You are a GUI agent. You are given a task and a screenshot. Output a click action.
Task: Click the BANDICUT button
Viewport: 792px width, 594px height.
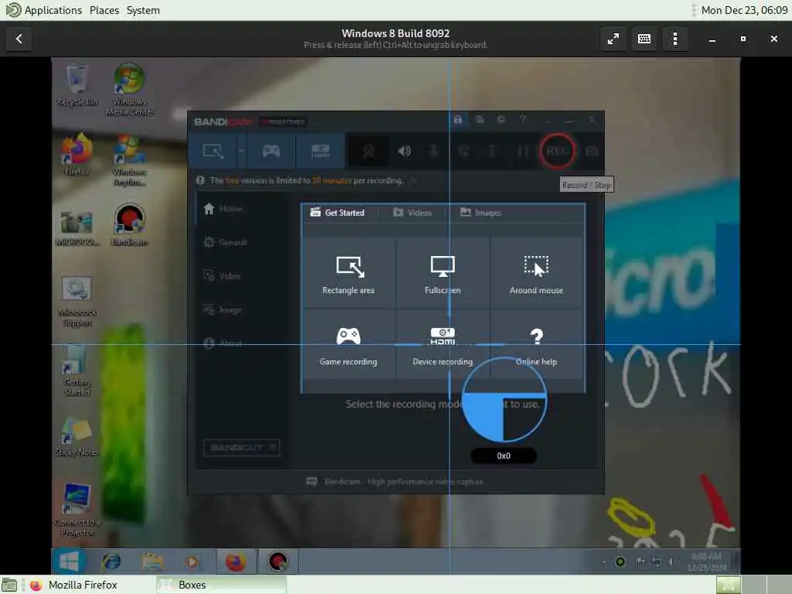tap(241, 448)
